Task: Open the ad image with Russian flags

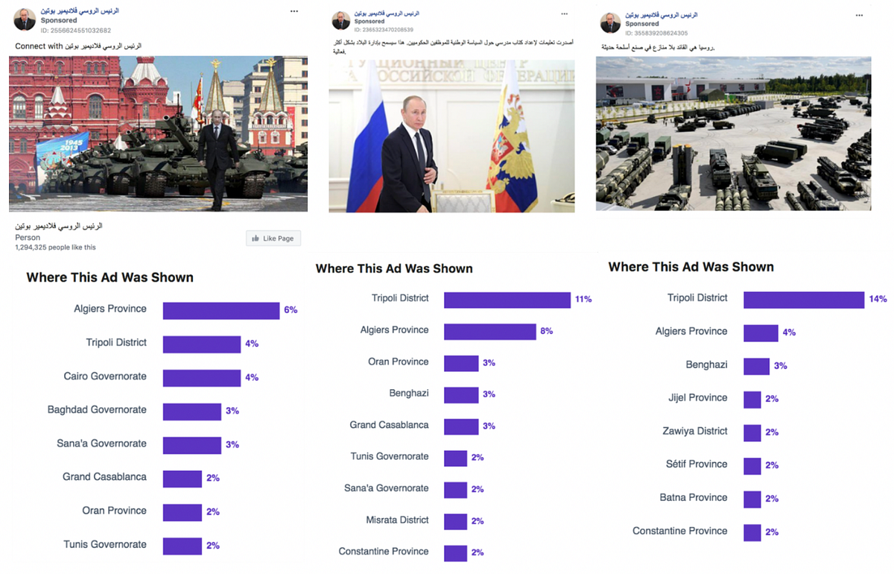Action: [451, 136]
